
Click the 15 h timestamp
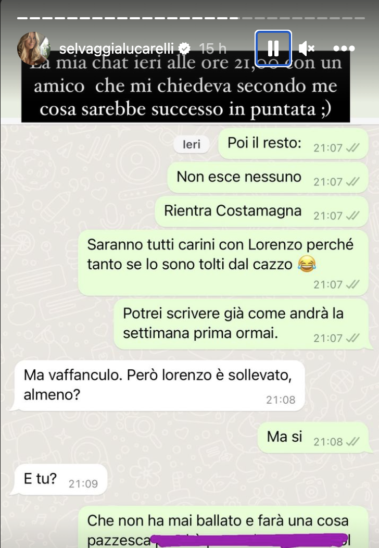pos(212,48)
